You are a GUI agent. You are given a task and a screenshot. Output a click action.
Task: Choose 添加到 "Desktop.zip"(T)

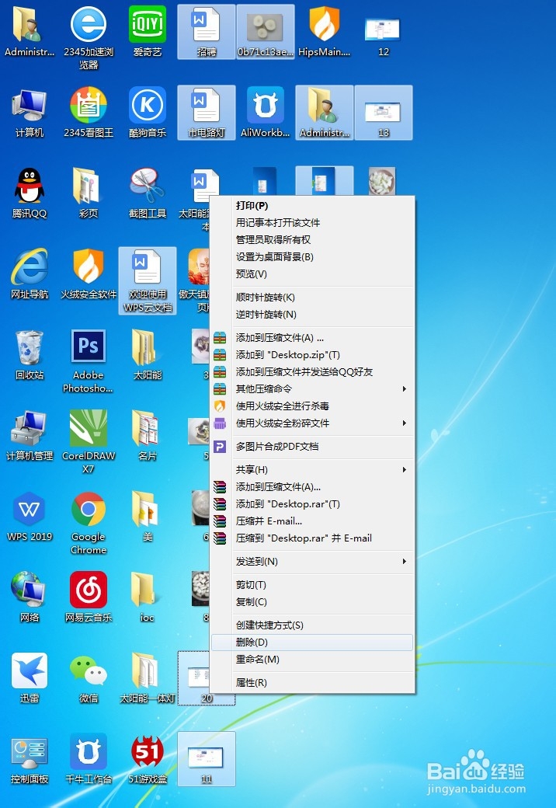coord(312,354)
